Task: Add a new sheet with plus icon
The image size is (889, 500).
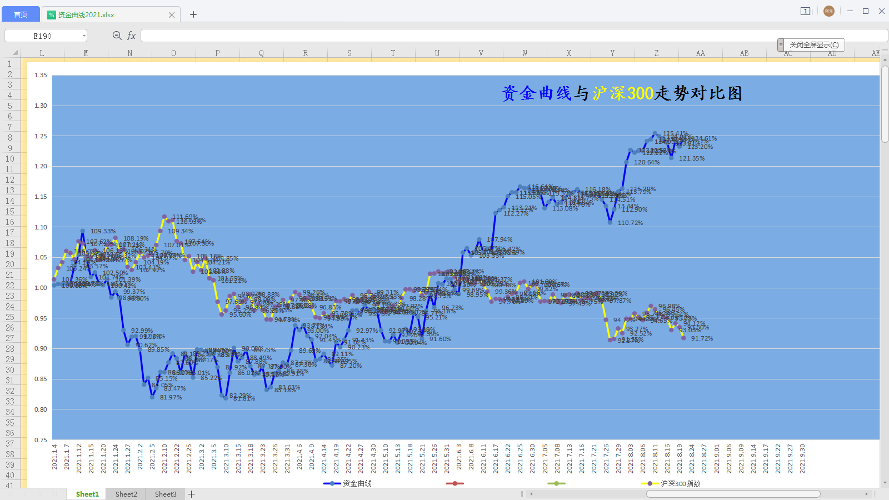Action: pos(192,494)
